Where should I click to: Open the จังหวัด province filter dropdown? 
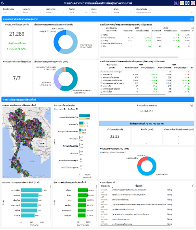pyautogui.click(x=78, y=13)
